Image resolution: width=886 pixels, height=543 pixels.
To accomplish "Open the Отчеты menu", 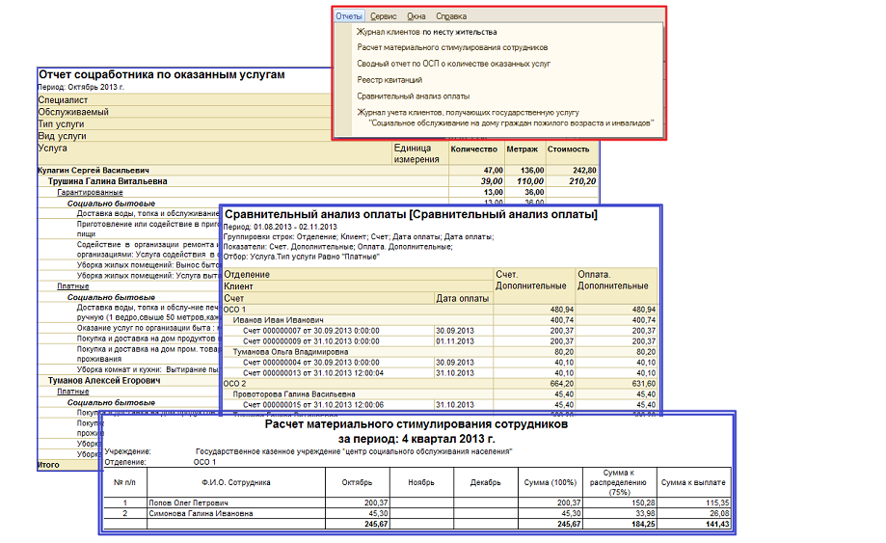I will click(349, 16).
